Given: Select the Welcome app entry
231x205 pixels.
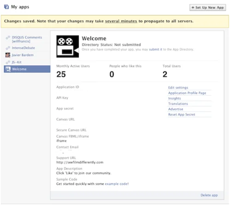Looking at the screenshot, I should coord(27,69).
